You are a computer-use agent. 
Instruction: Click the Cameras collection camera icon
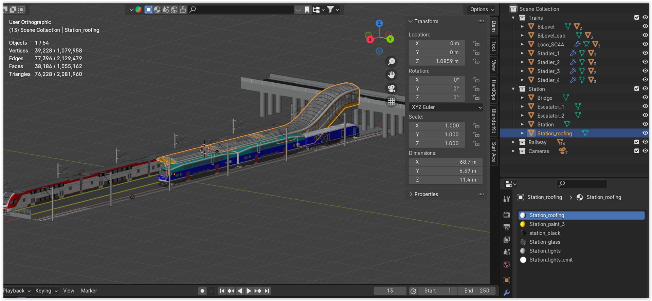562,151
